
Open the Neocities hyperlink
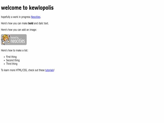(36, 17)
